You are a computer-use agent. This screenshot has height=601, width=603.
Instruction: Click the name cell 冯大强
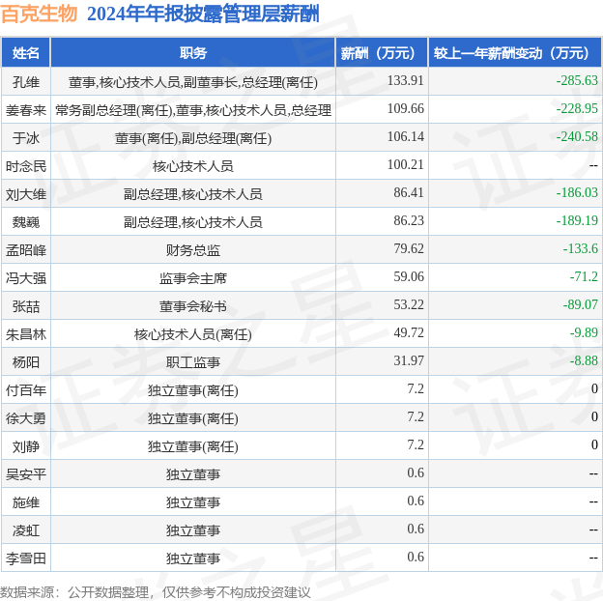tap(26, 278)
